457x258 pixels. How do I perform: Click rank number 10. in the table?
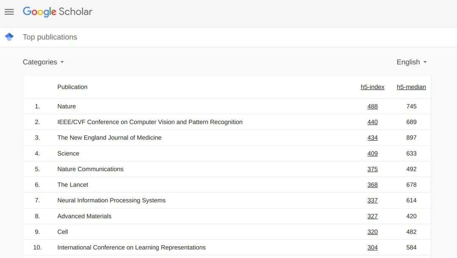(x=37, y=247)
